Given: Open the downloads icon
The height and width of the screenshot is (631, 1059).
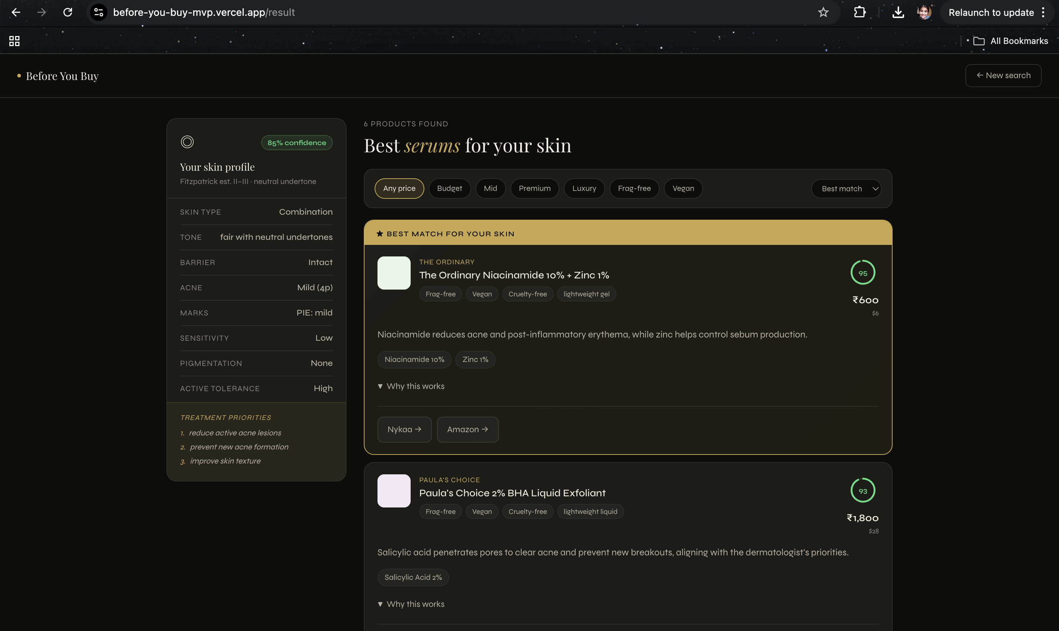Looking at the screenshot, I should point(898,12).
